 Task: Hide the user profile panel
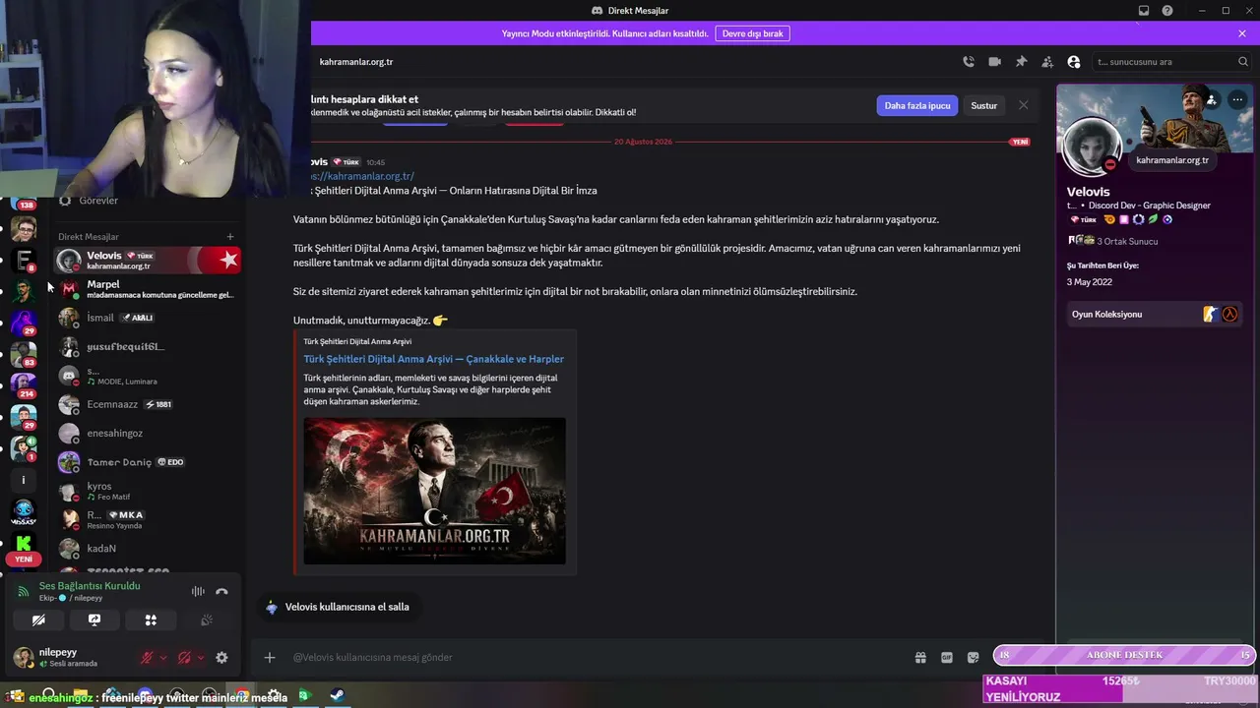click(x=1074, y=61)
